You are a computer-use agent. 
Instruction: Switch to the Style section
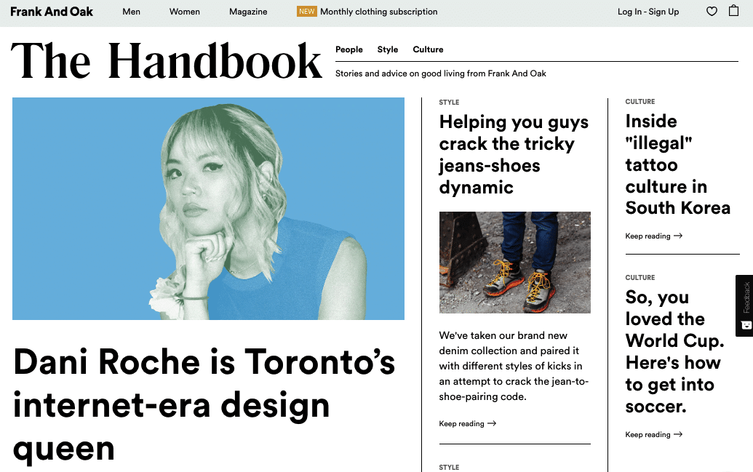point(388,49)
